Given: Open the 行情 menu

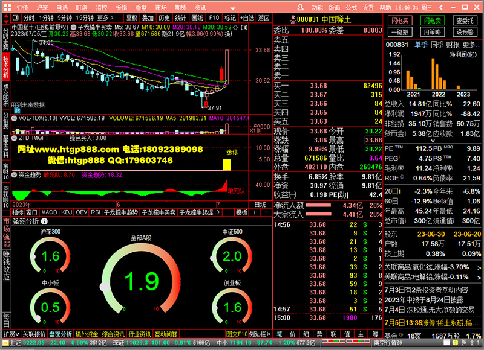Looking at the screenshot, I should tap(22, 7).
